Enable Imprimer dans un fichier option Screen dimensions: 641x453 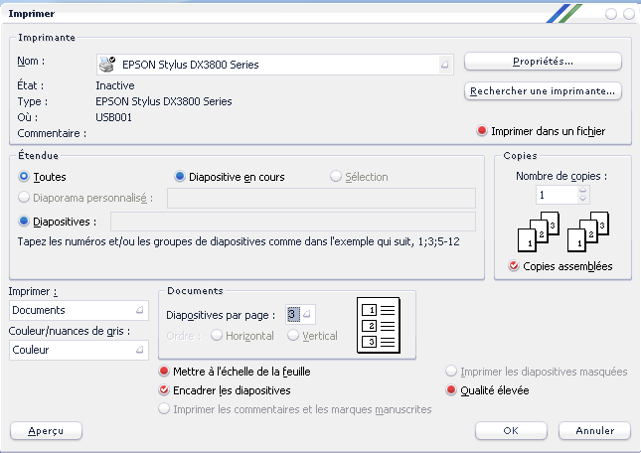[483, 131]
